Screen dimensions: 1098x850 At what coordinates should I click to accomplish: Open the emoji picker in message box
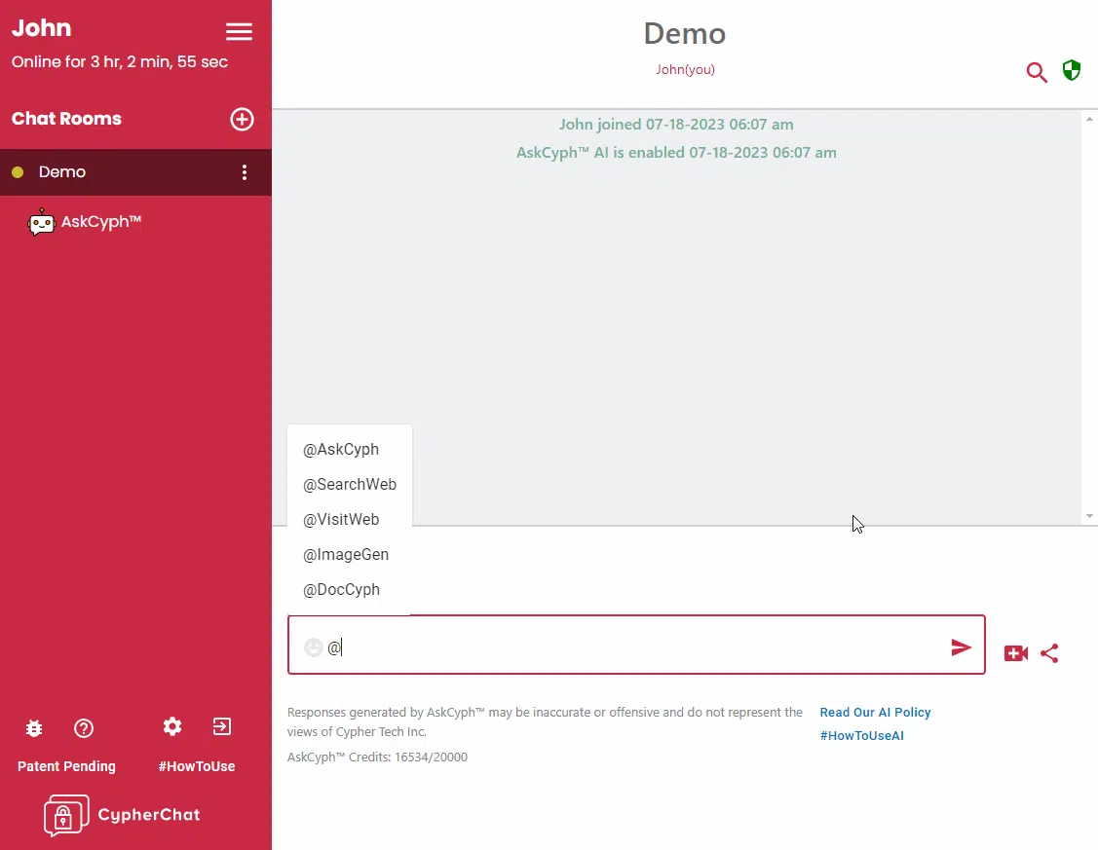pos(313,647)
